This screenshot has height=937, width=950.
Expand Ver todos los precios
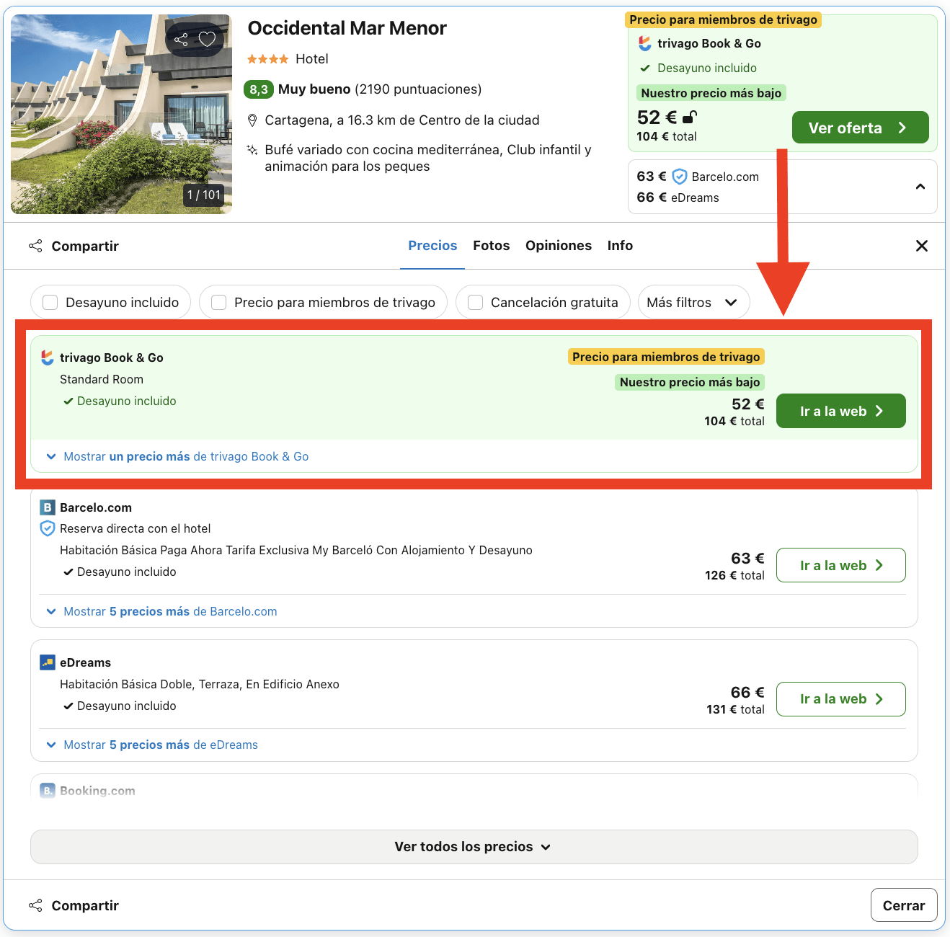474,847
